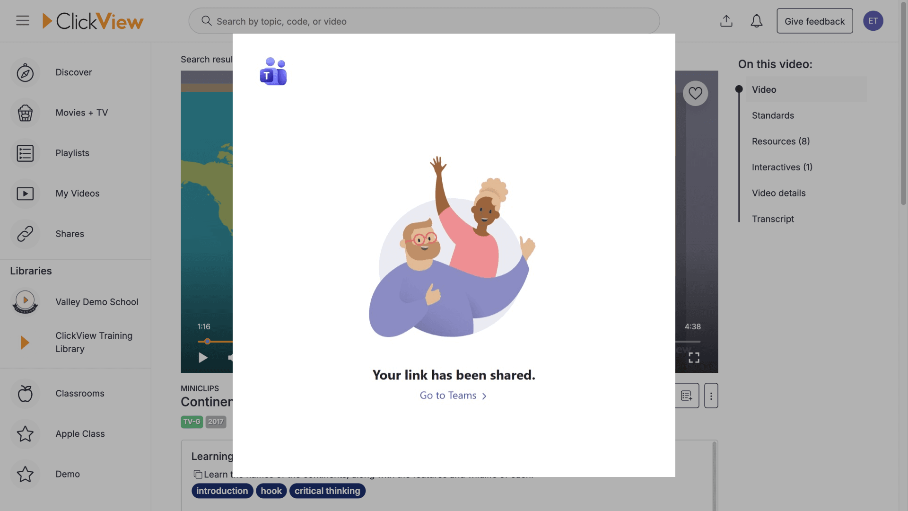This screenshot has height=511, width=908.
Task: Collapse the sidebar with the hamburger icon
Action: pyautogui.click(x=22, y=20)
